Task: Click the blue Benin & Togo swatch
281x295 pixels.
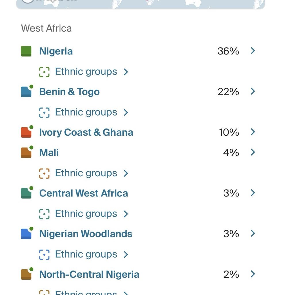Action: point(26,92)
